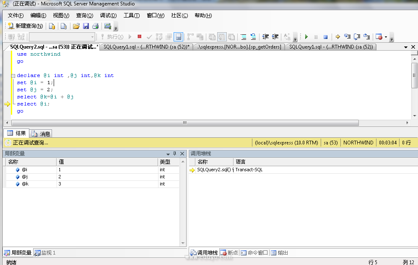The image size is (418, 265).
Task: Click the yellow Show Next Statement arrow
Action: (x=338, y=37)
